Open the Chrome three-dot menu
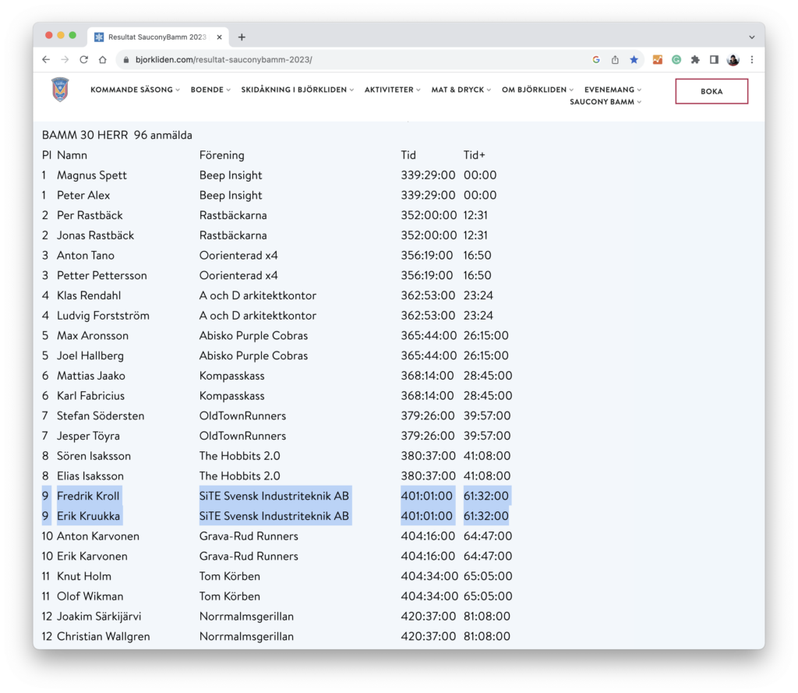The height and width of the screenshot is (693, 798). [x=752, y=59]
